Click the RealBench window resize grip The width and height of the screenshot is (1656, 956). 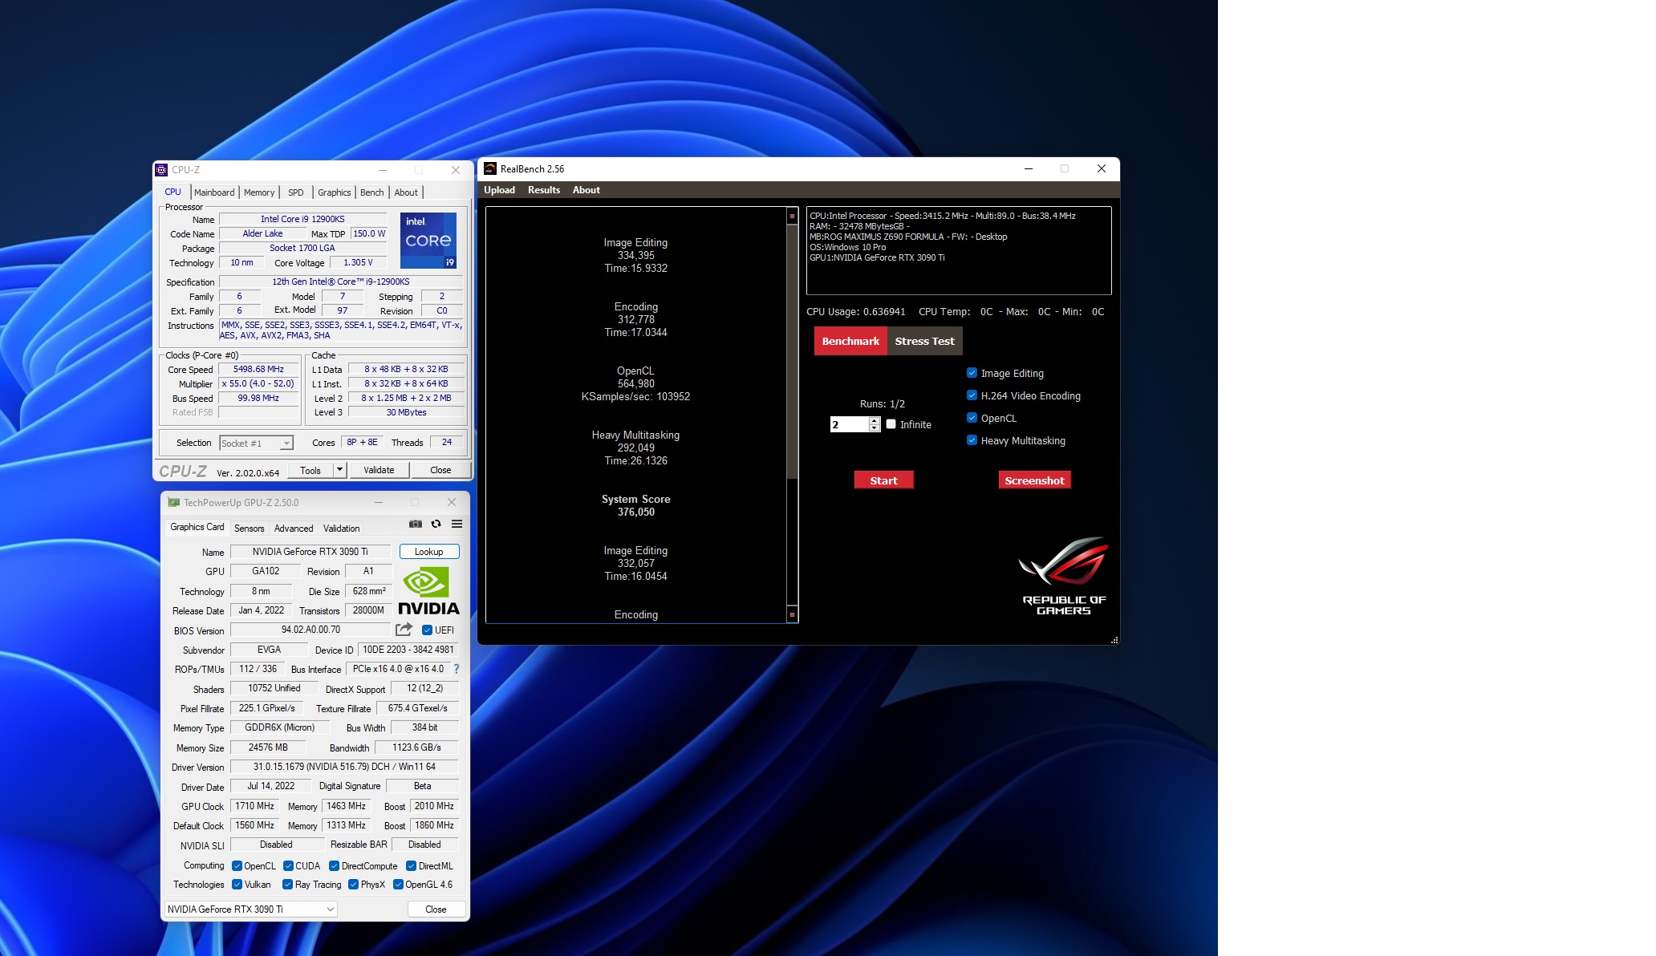tap(1114, 640)
